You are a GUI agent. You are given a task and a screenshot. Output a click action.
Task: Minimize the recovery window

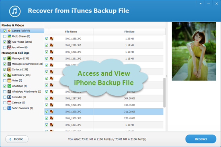(209, 4)
